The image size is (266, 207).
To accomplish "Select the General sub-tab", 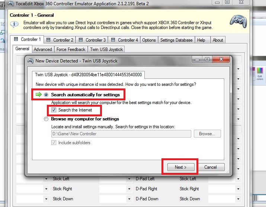I will 22,49.
